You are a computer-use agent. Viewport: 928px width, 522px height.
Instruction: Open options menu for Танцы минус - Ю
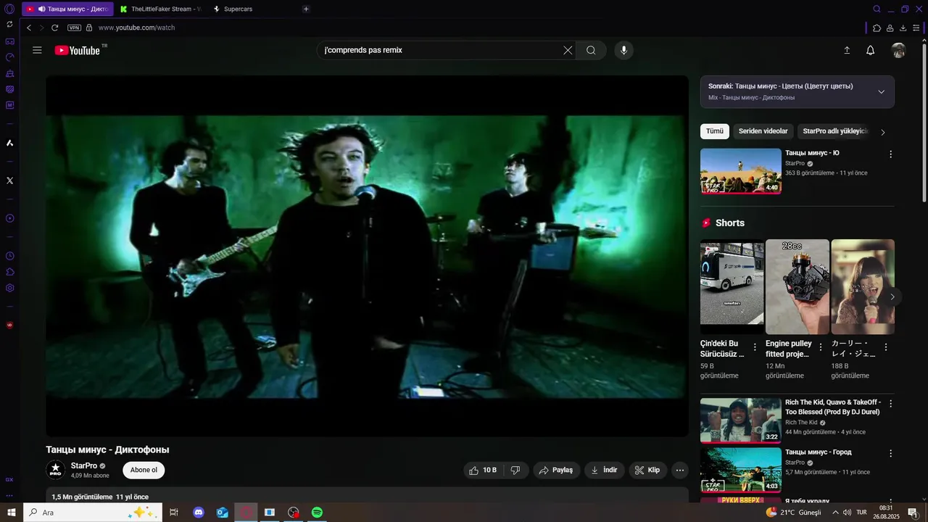pyautogui.click(x=890, y=154)
